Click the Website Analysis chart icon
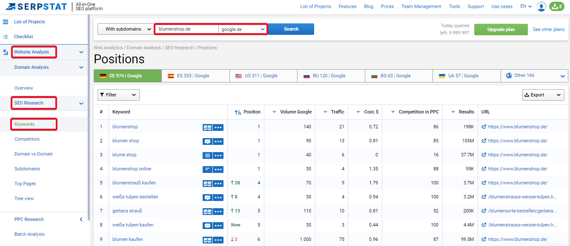 tap(6, 52)
